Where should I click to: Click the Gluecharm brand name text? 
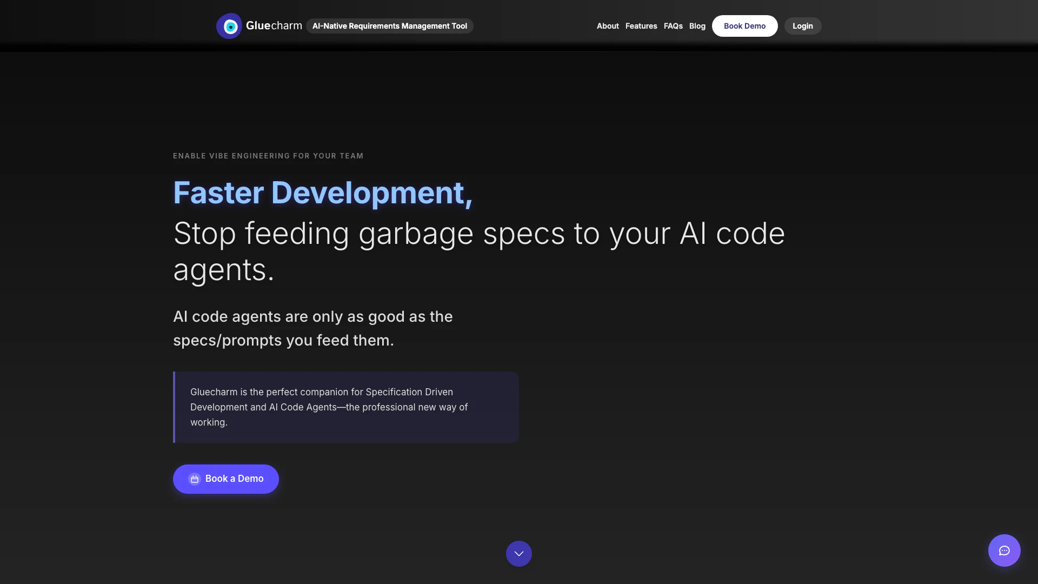click(x=274, y=26)
